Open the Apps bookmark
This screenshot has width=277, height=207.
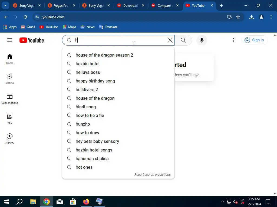10,27
